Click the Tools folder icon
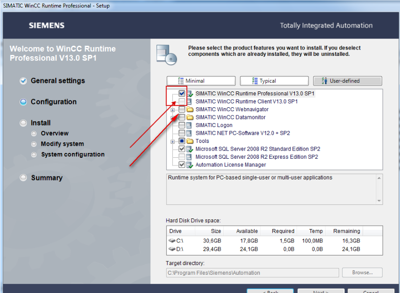 (x=190, y=141)
